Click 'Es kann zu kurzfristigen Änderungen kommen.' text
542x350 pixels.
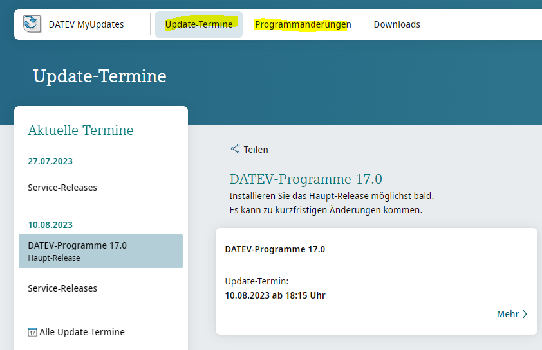tap(326, 210)
